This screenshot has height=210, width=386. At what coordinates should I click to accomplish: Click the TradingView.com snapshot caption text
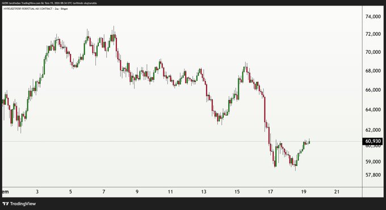[x=49, y=3]
